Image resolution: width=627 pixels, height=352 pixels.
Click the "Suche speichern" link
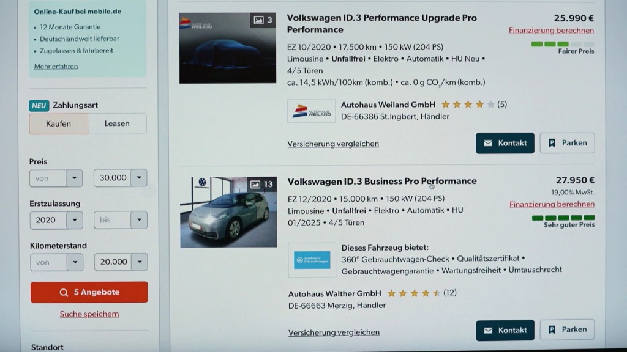coord(89,314)
